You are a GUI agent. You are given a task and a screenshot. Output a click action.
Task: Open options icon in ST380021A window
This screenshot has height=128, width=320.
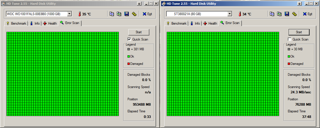click(x=294, y=14)
